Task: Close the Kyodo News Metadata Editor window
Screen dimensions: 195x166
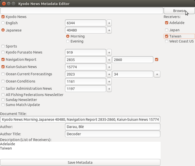Action: [x=4, y=3]
